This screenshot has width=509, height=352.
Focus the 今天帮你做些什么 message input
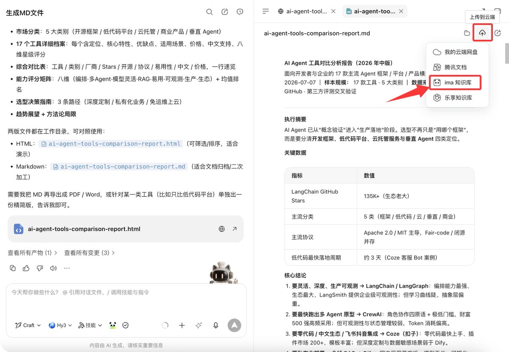[126, 293]
